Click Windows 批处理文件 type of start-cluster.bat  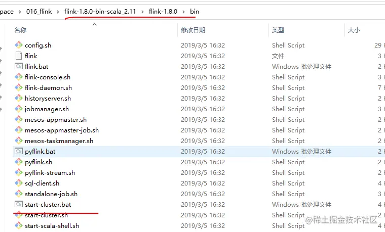pos(301,205)
